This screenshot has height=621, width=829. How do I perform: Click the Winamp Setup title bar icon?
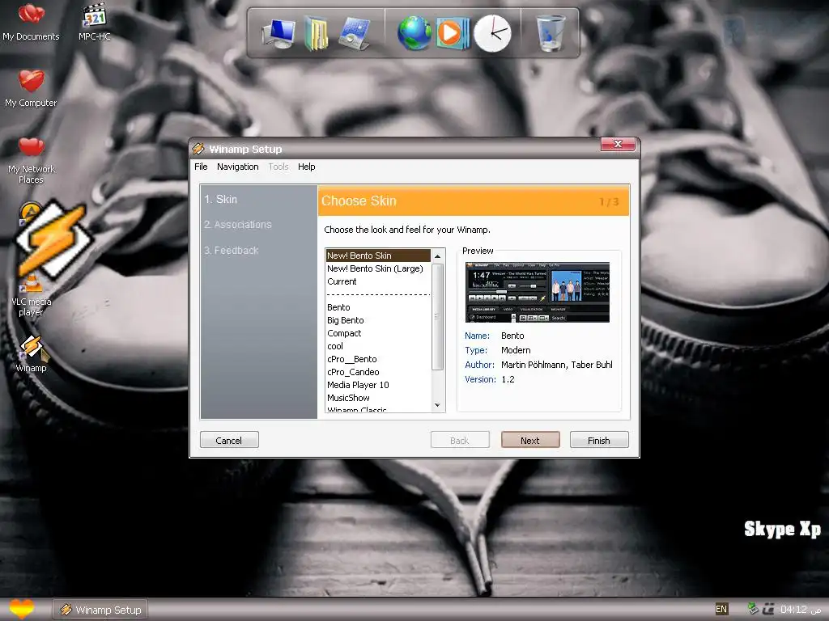[198, 149]
